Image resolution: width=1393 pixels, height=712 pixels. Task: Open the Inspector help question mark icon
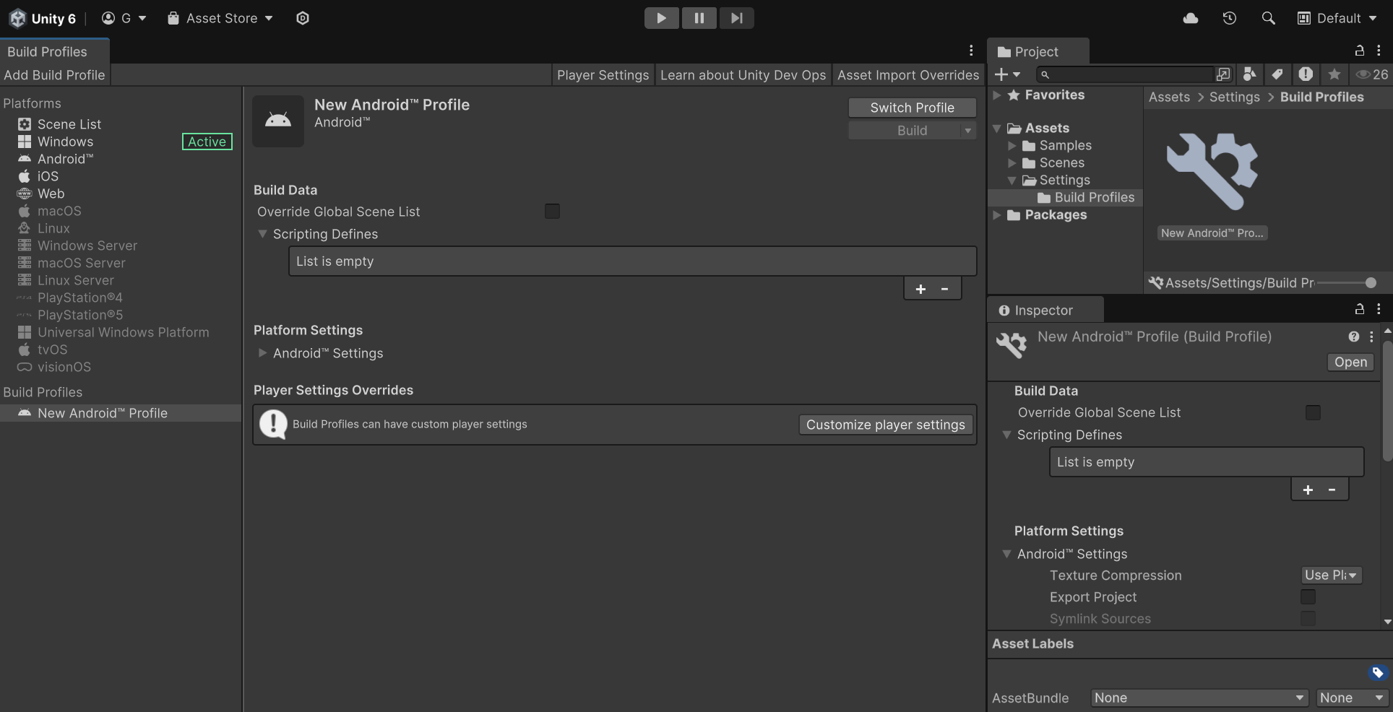tap(1354, 337)
